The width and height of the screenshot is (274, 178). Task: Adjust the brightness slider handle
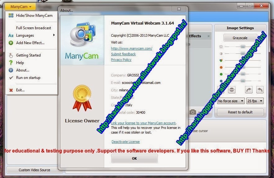(243, 47)
